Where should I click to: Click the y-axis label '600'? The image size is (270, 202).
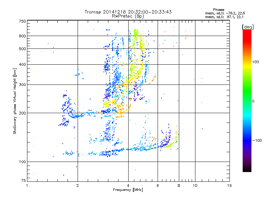tap(23, 36)
